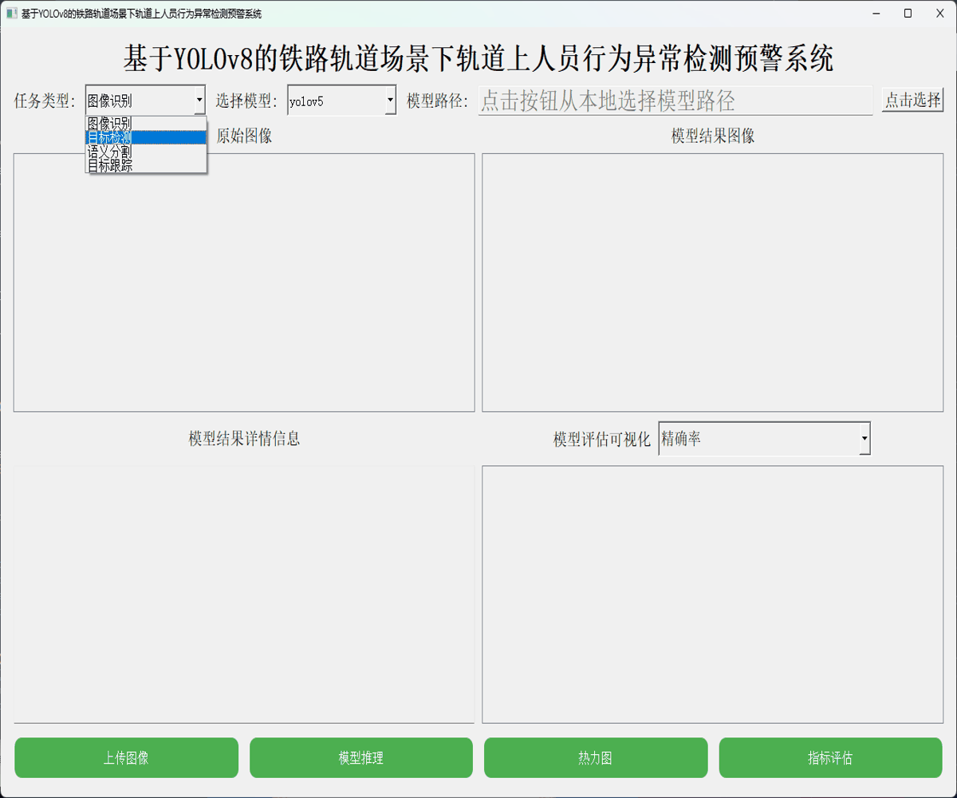Click the 模型路径 label

pyautogui.click(x=438, y=101)
